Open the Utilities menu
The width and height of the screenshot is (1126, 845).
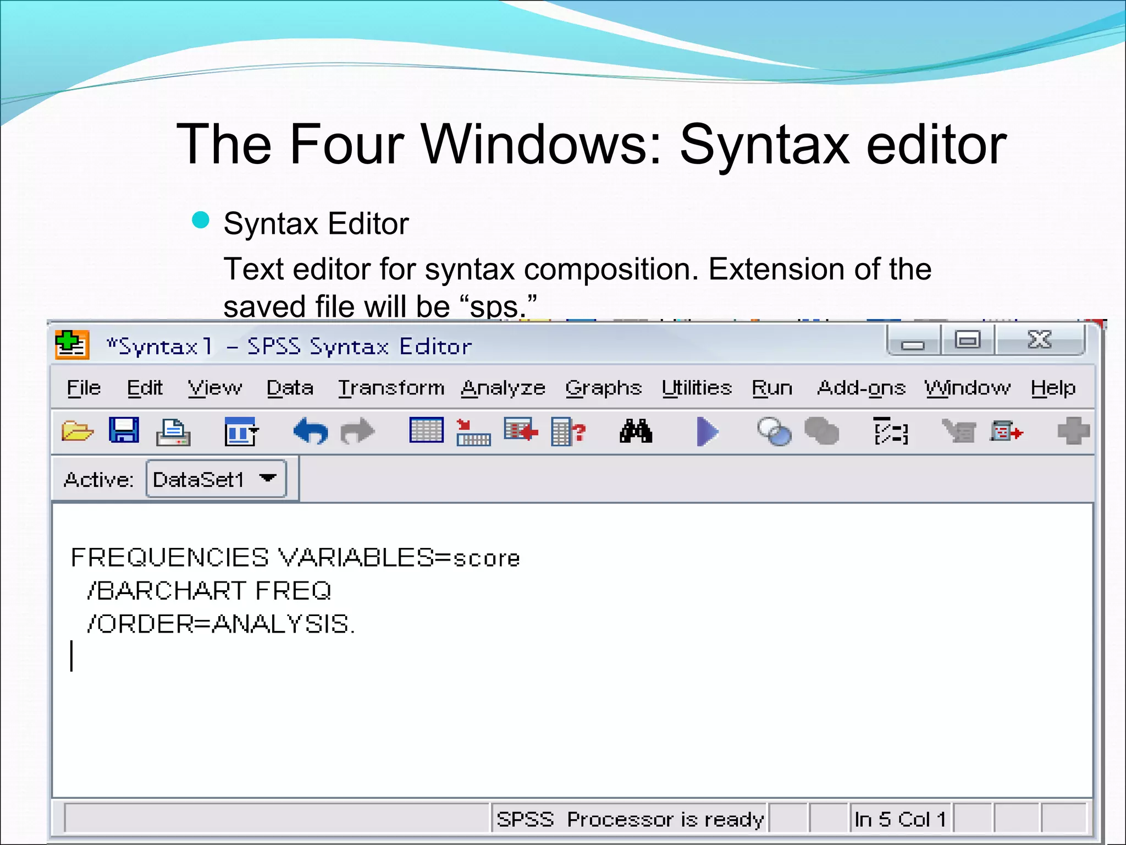(x=697, y=388)
